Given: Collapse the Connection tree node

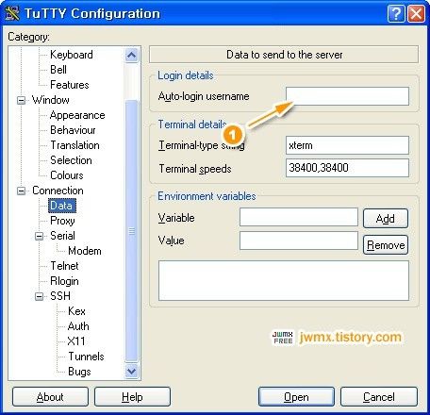Looking at the screenshot, I should 21,191.
